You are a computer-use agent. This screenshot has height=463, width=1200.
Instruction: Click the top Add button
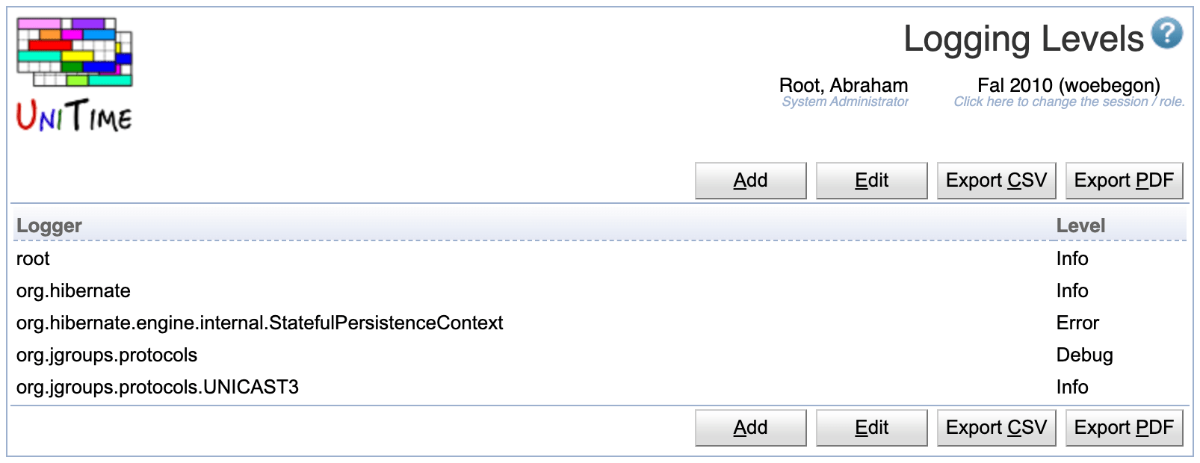(750, 181)
